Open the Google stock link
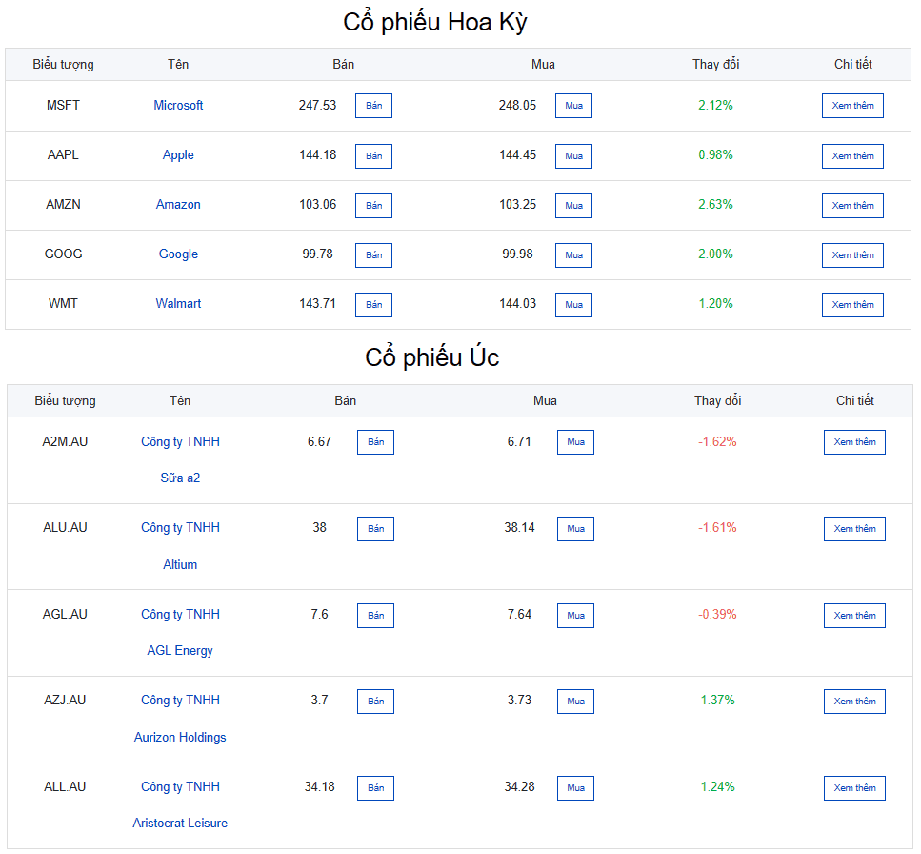 (178, 254)
